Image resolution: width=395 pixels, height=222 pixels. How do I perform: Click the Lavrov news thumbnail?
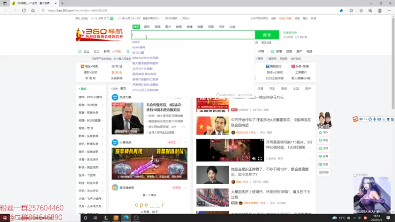127,118
